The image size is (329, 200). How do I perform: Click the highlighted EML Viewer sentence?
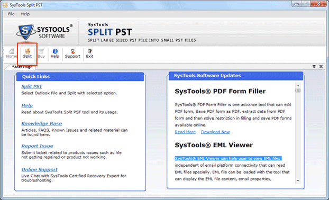[228, 158]
